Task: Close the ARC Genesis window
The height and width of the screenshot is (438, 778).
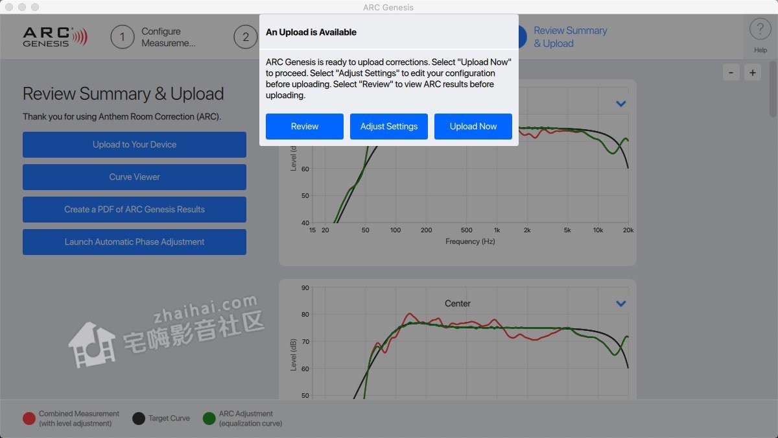Action: pyautogui.click(x=9, y=7)
